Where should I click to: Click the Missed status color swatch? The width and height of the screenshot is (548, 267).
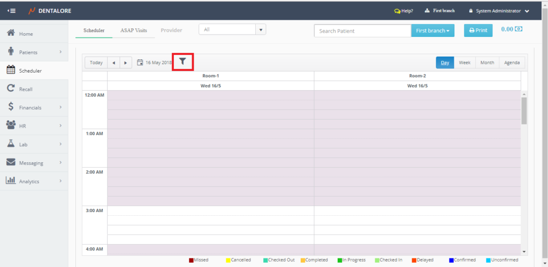point(191,260)
